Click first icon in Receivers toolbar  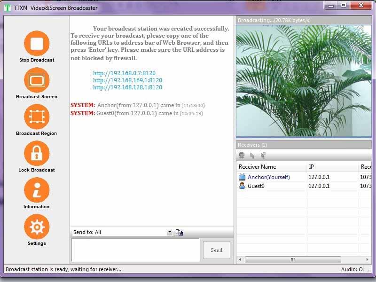[242, 156]
